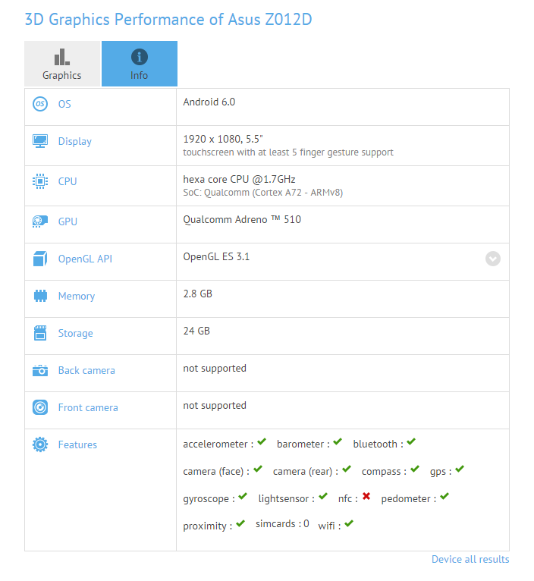Click the Display row label
The height and width of the screenshot is (581, 534).
[75, 142]
